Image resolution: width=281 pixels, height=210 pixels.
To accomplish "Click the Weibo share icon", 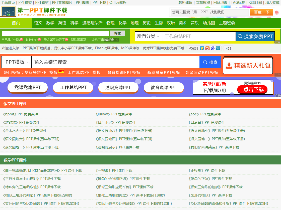I will (207, 48).
